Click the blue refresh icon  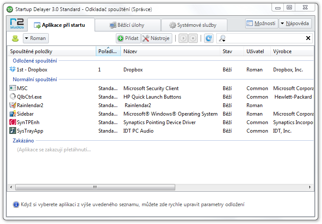coord(209,38)
